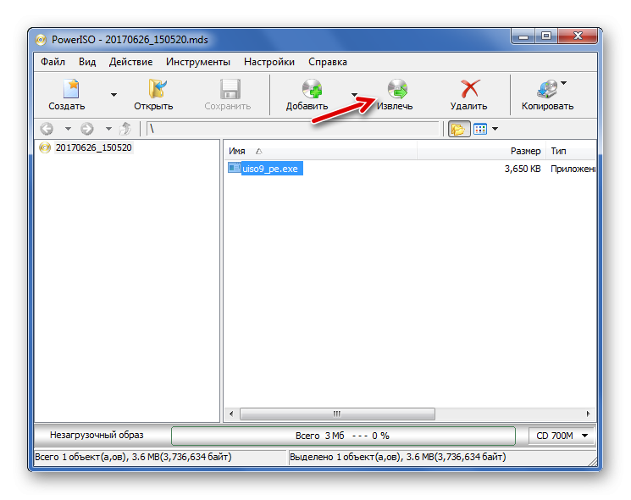This screenshot has height=500, width=631.
Task: Toggle the folder tree view button
Action: click(458, 129)
